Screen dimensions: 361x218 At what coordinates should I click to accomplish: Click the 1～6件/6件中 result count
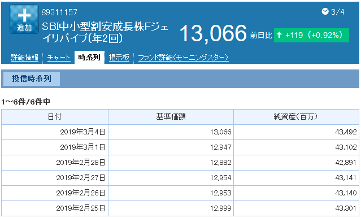pyautogui.click(x=25, y=102)
